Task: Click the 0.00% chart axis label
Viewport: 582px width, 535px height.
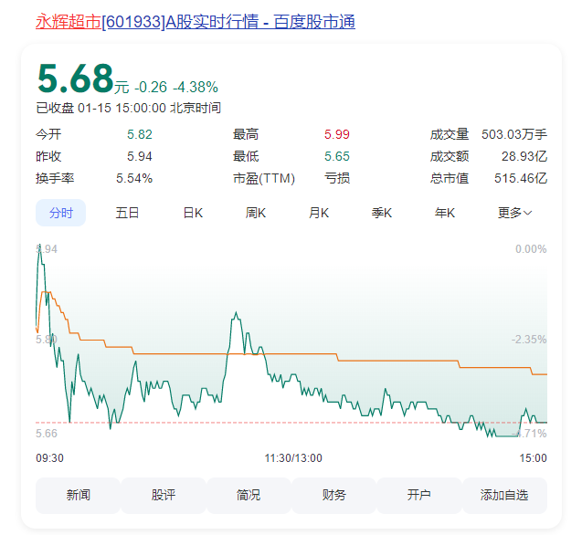Action: [x=531, y=249]
